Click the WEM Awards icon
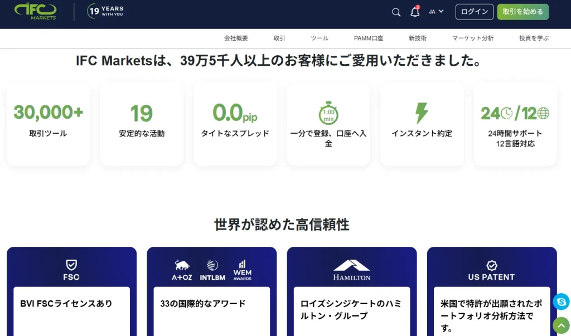Viewport: 571px width, 336px height. tap(243, 270)
